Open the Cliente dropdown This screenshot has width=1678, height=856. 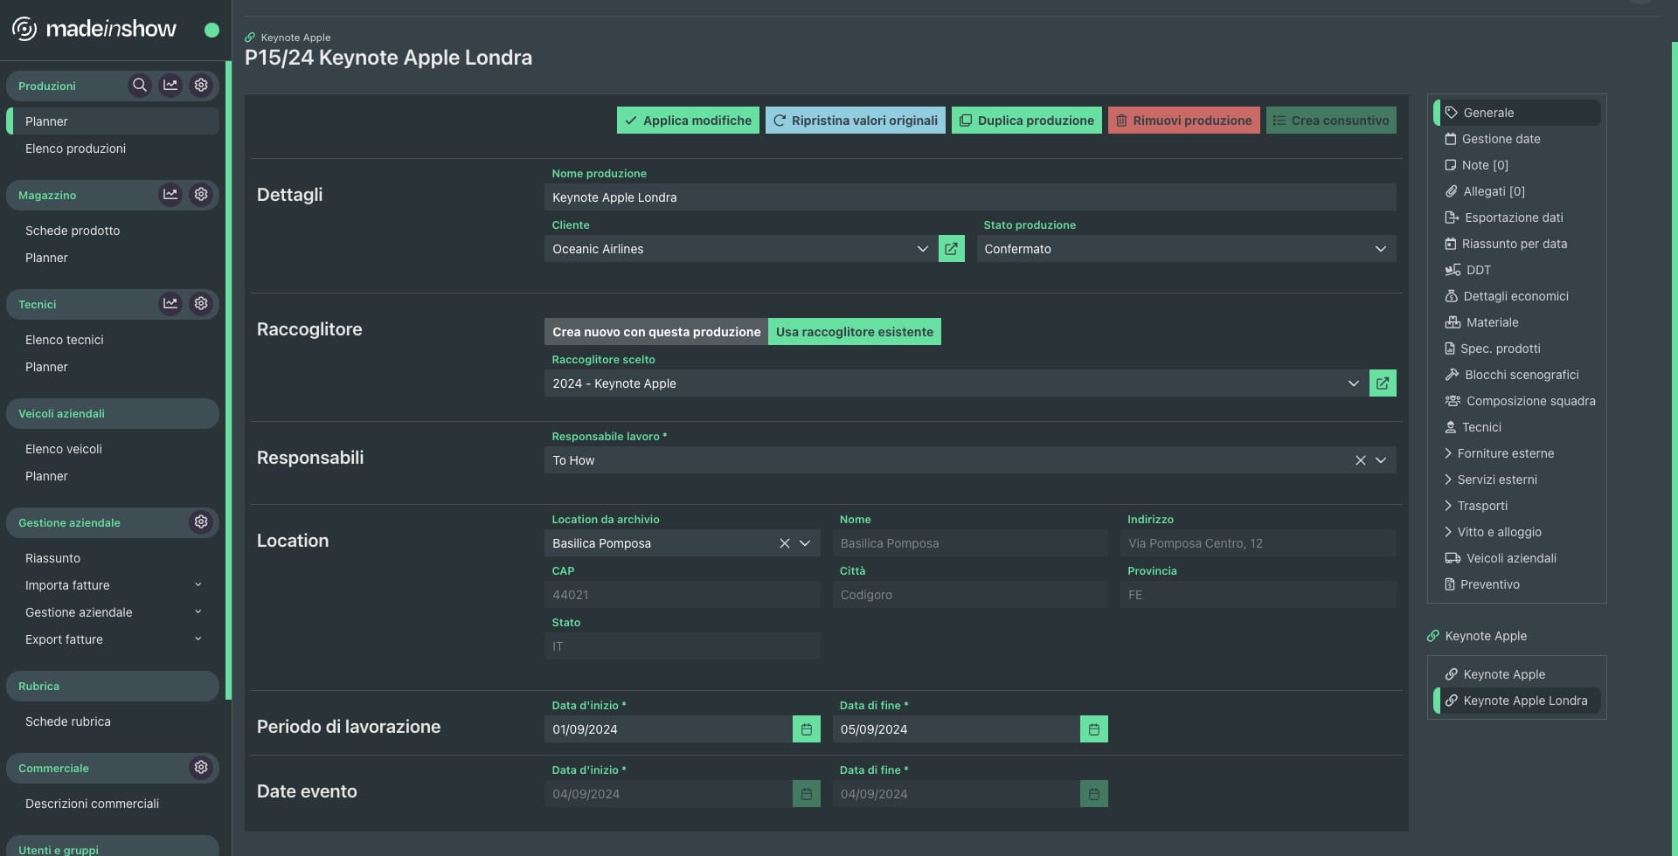(740, 249)
